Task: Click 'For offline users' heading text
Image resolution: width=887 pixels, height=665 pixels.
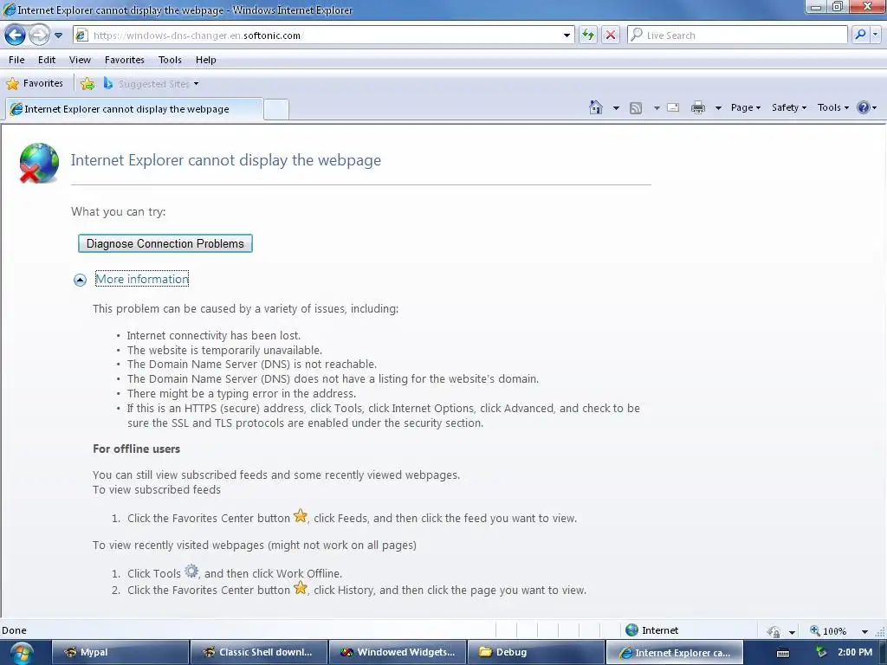Action: coord(136,449)
